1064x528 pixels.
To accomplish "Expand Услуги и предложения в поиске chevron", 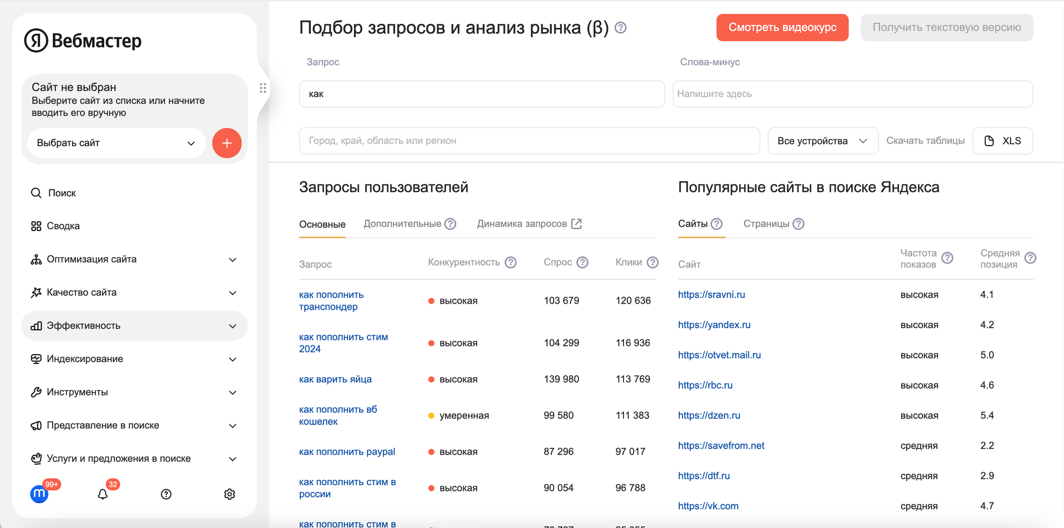I will tap(233, 459).
